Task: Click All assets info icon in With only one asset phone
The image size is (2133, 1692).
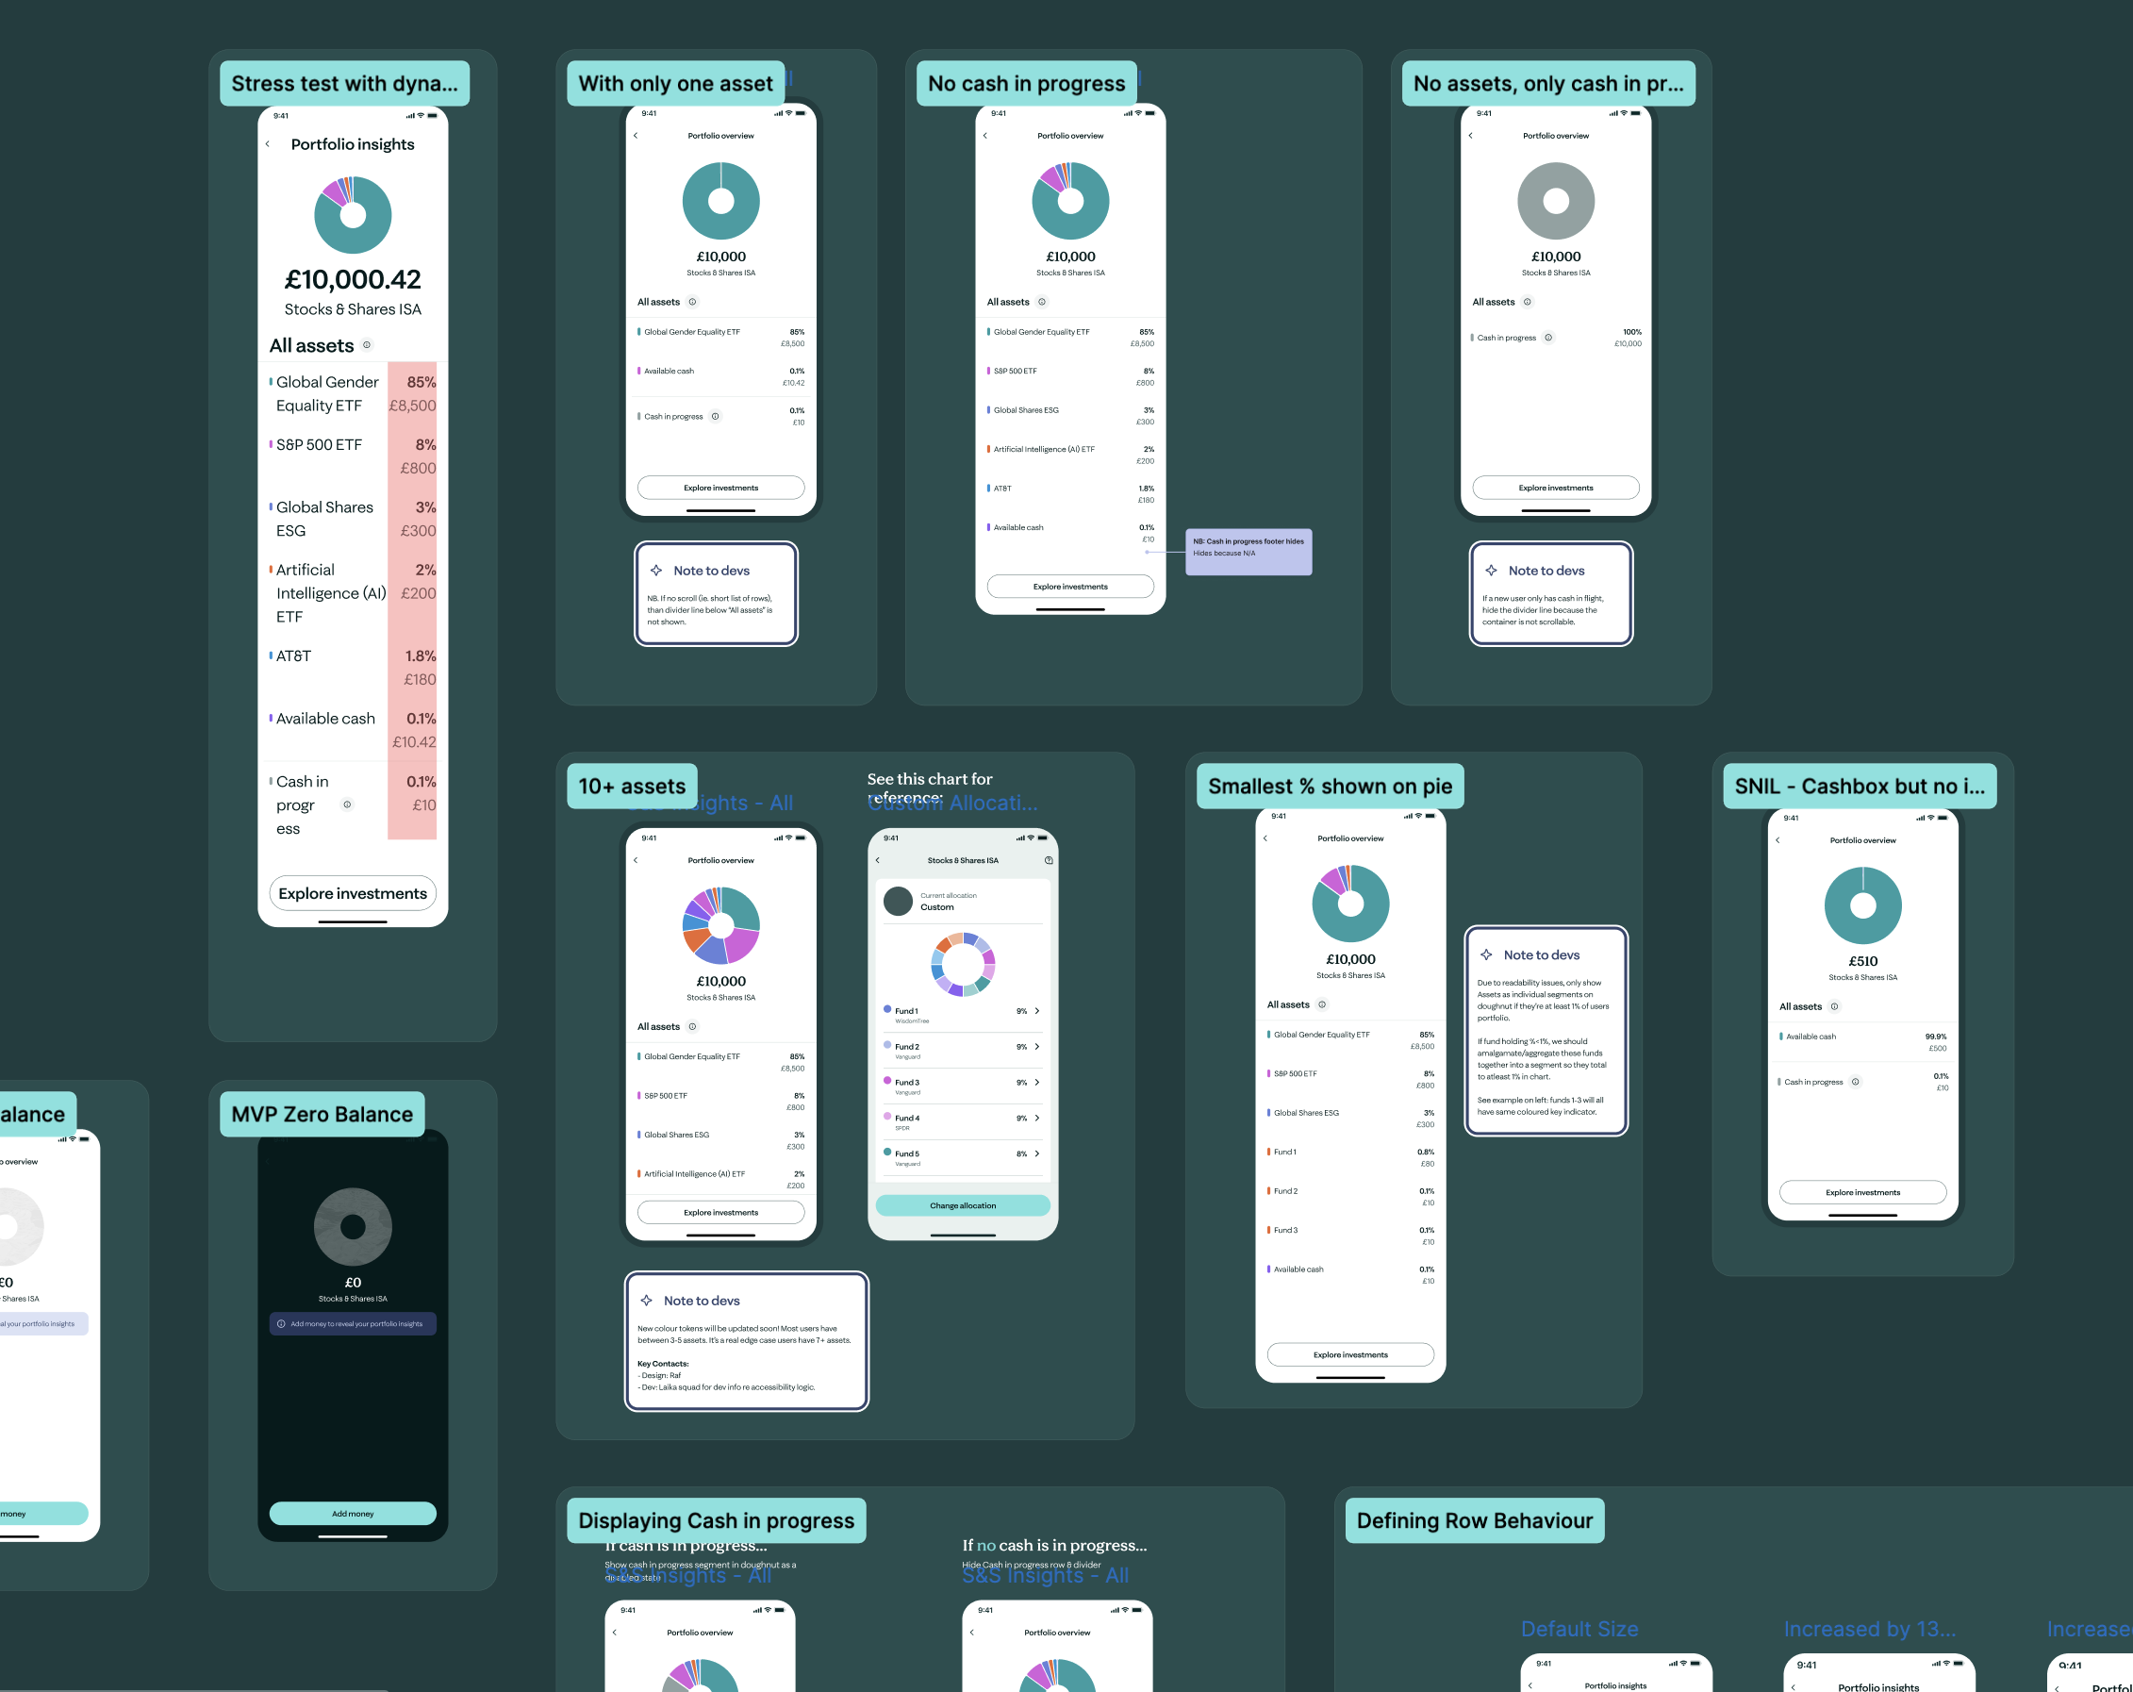Action: point(692,302)
